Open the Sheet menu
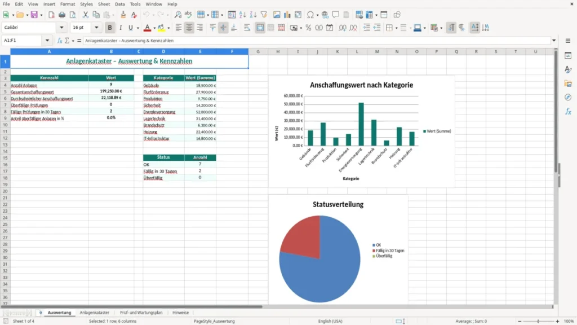The height and width of the screenshot is (325, 577). tap(104, 4)
